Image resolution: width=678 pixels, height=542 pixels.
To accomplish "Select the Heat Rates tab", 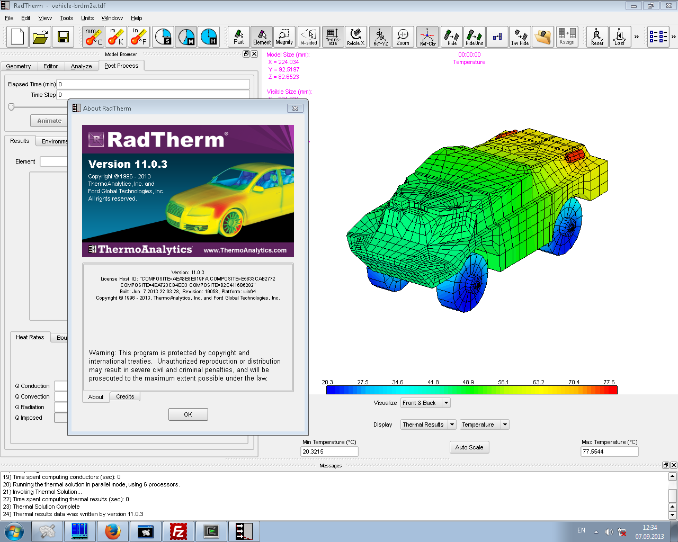I will tap(30, 337).
